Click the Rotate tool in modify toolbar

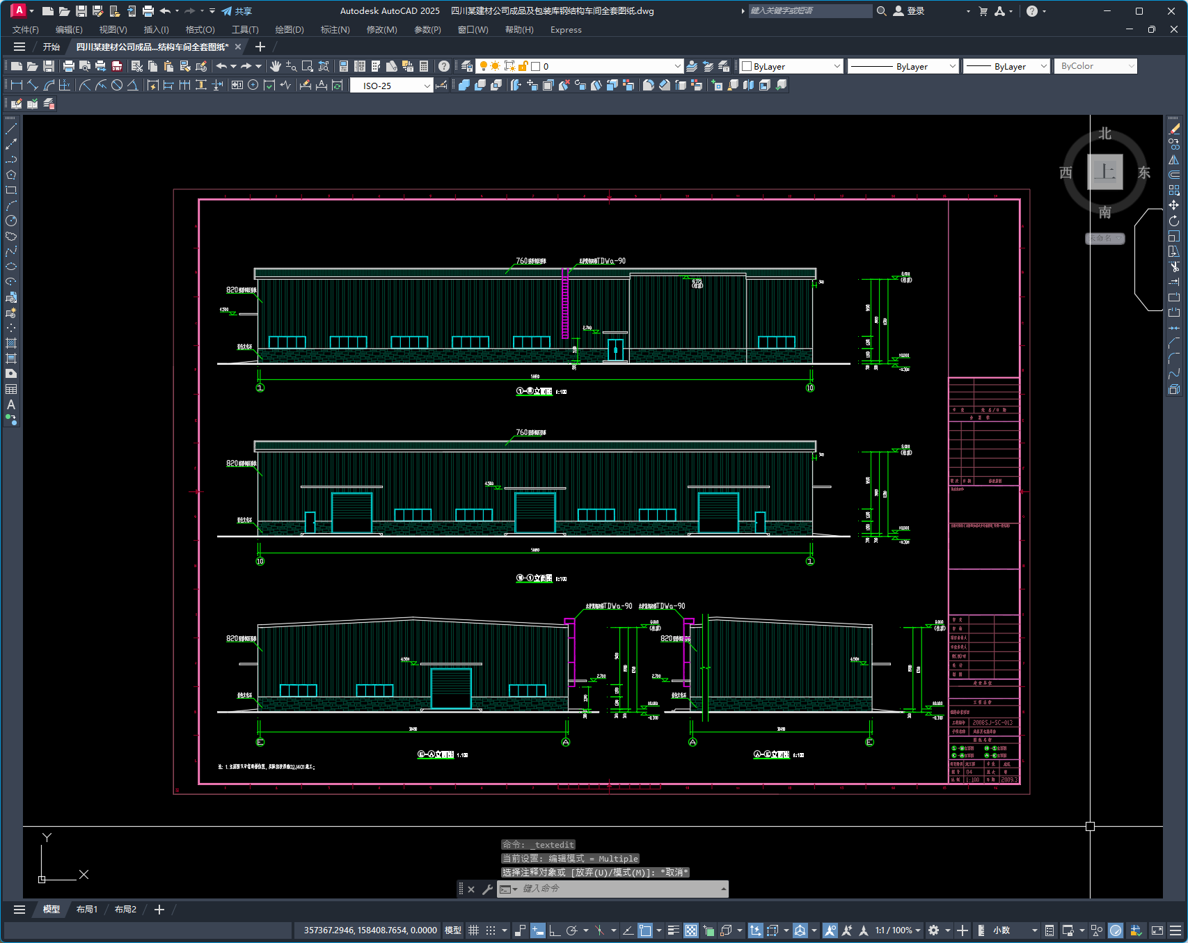coord(1174,221)
